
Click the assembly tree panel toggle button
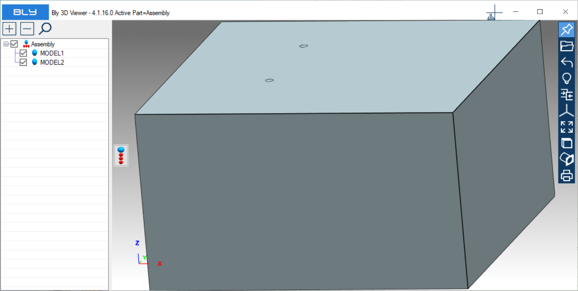click(121, 156)
